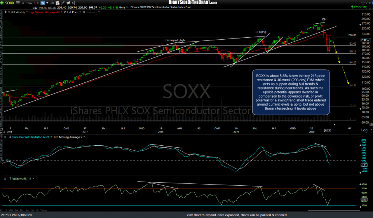
Task: Select the 15m timeframe
Action: [x=29, y=3]
